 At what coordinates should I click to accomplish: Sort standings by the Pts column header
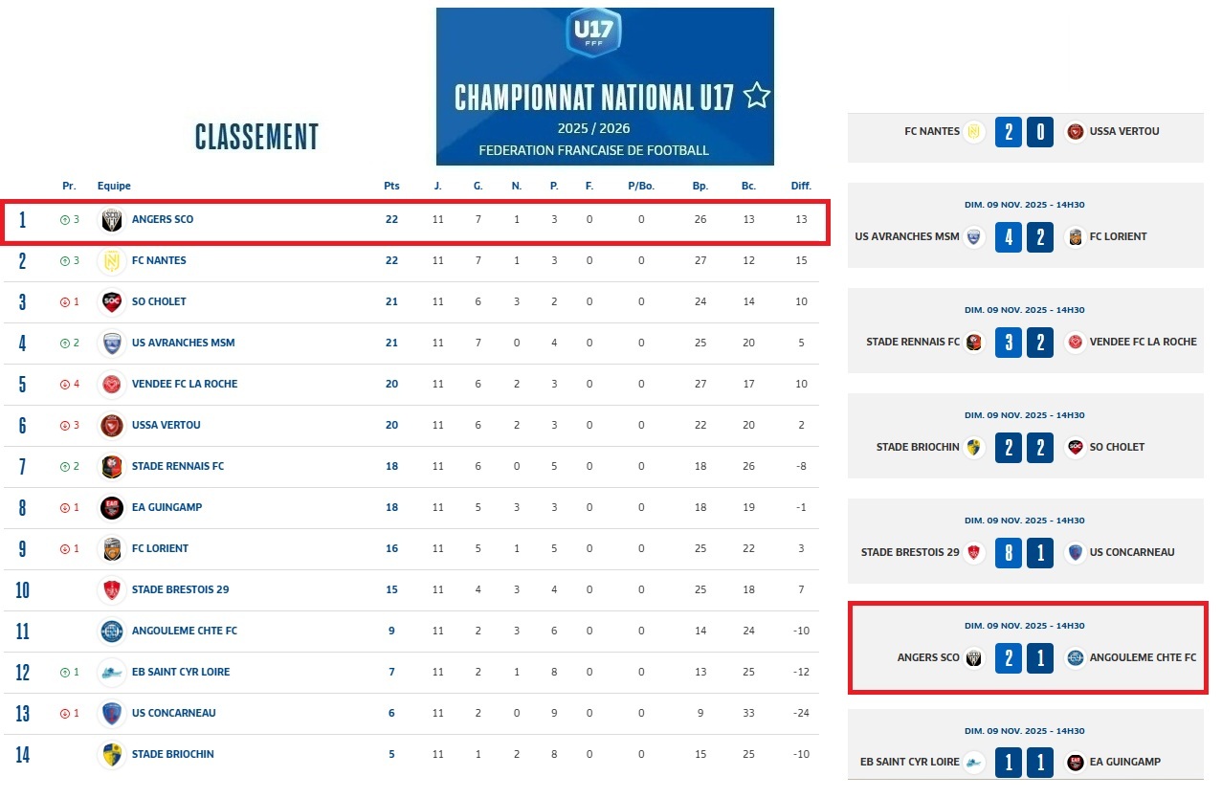click(x=391, y=186)
